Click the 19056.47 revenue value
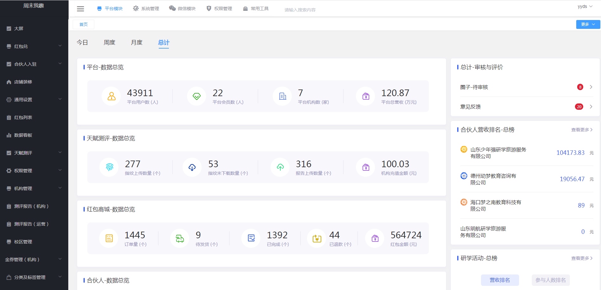The height and width of the screenshot is (290, 601). point(572,179)
